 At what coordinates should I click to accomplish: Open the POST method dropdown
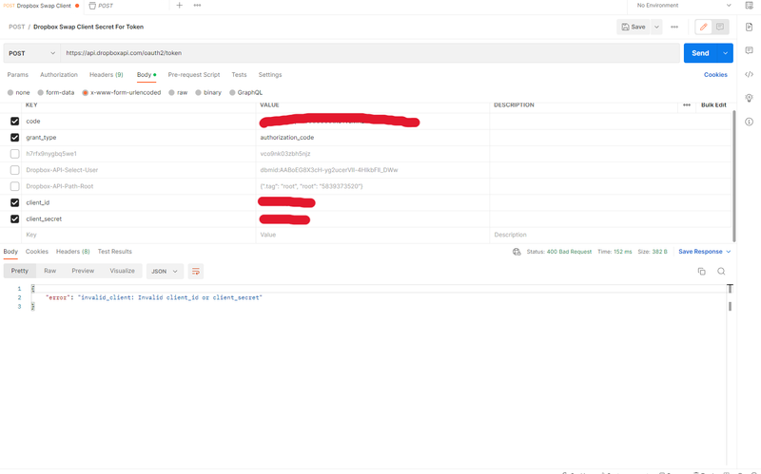click(x=31, y=53)
